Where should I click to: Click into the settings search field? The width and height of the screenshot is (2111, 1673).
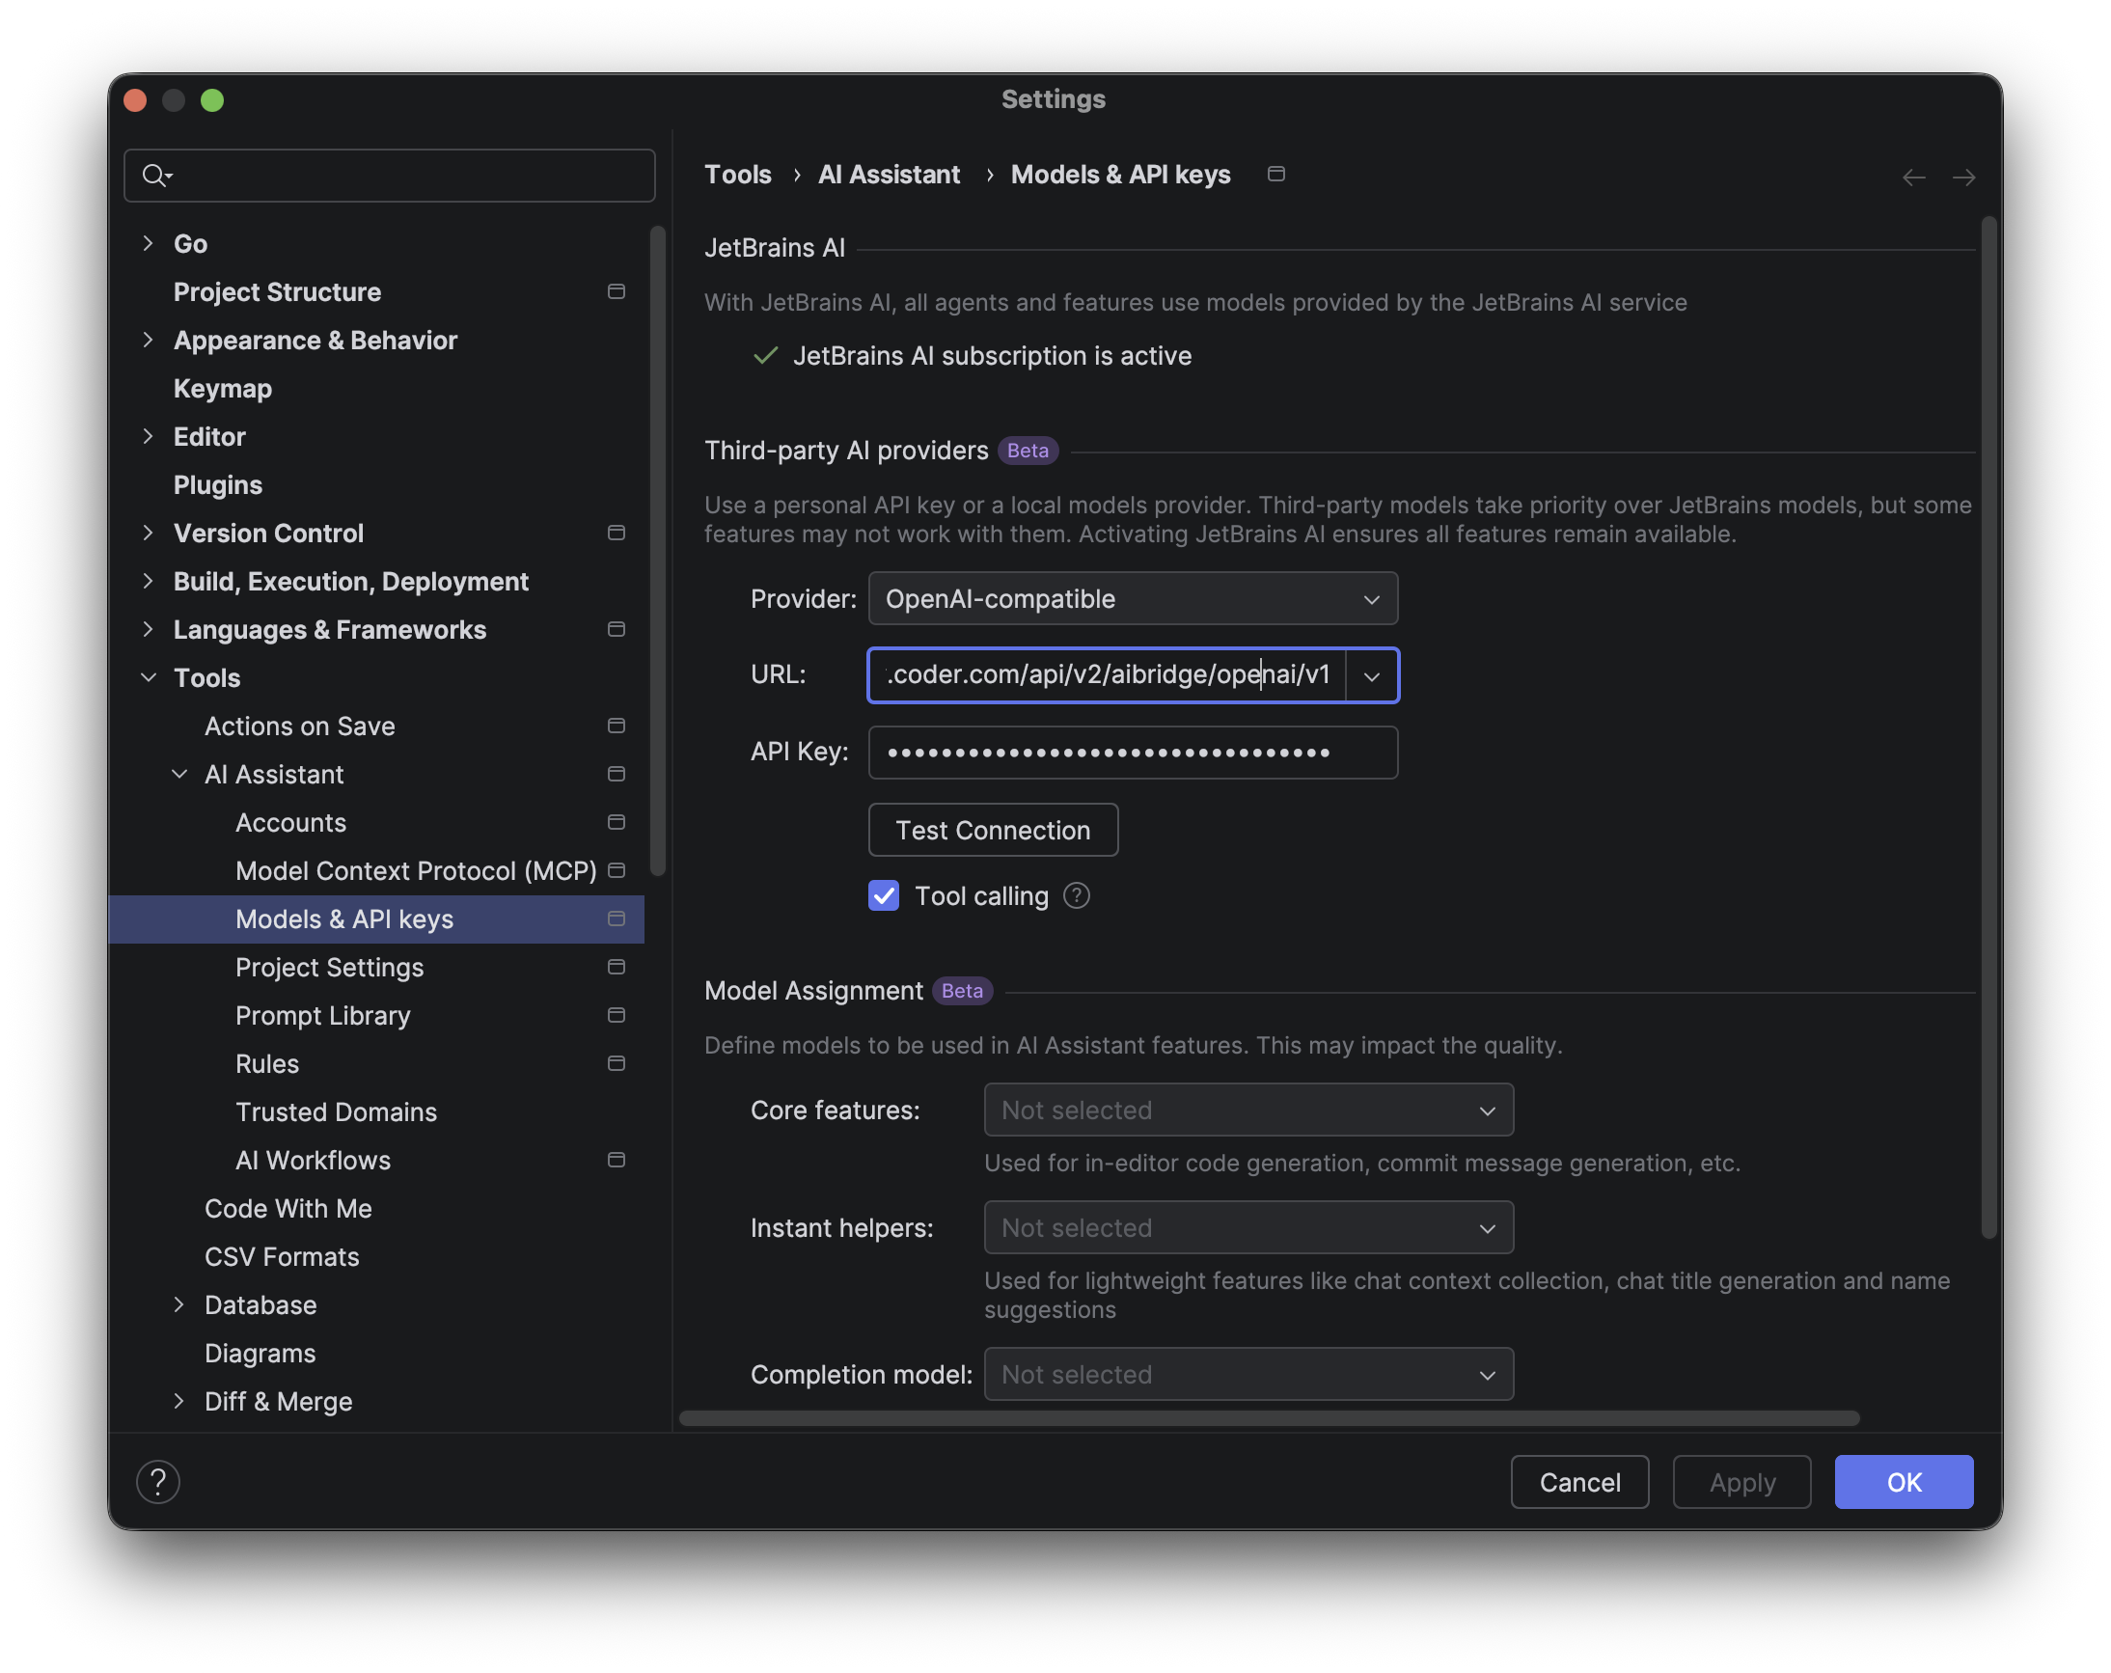pyautogui.click(x=390, y=176)
